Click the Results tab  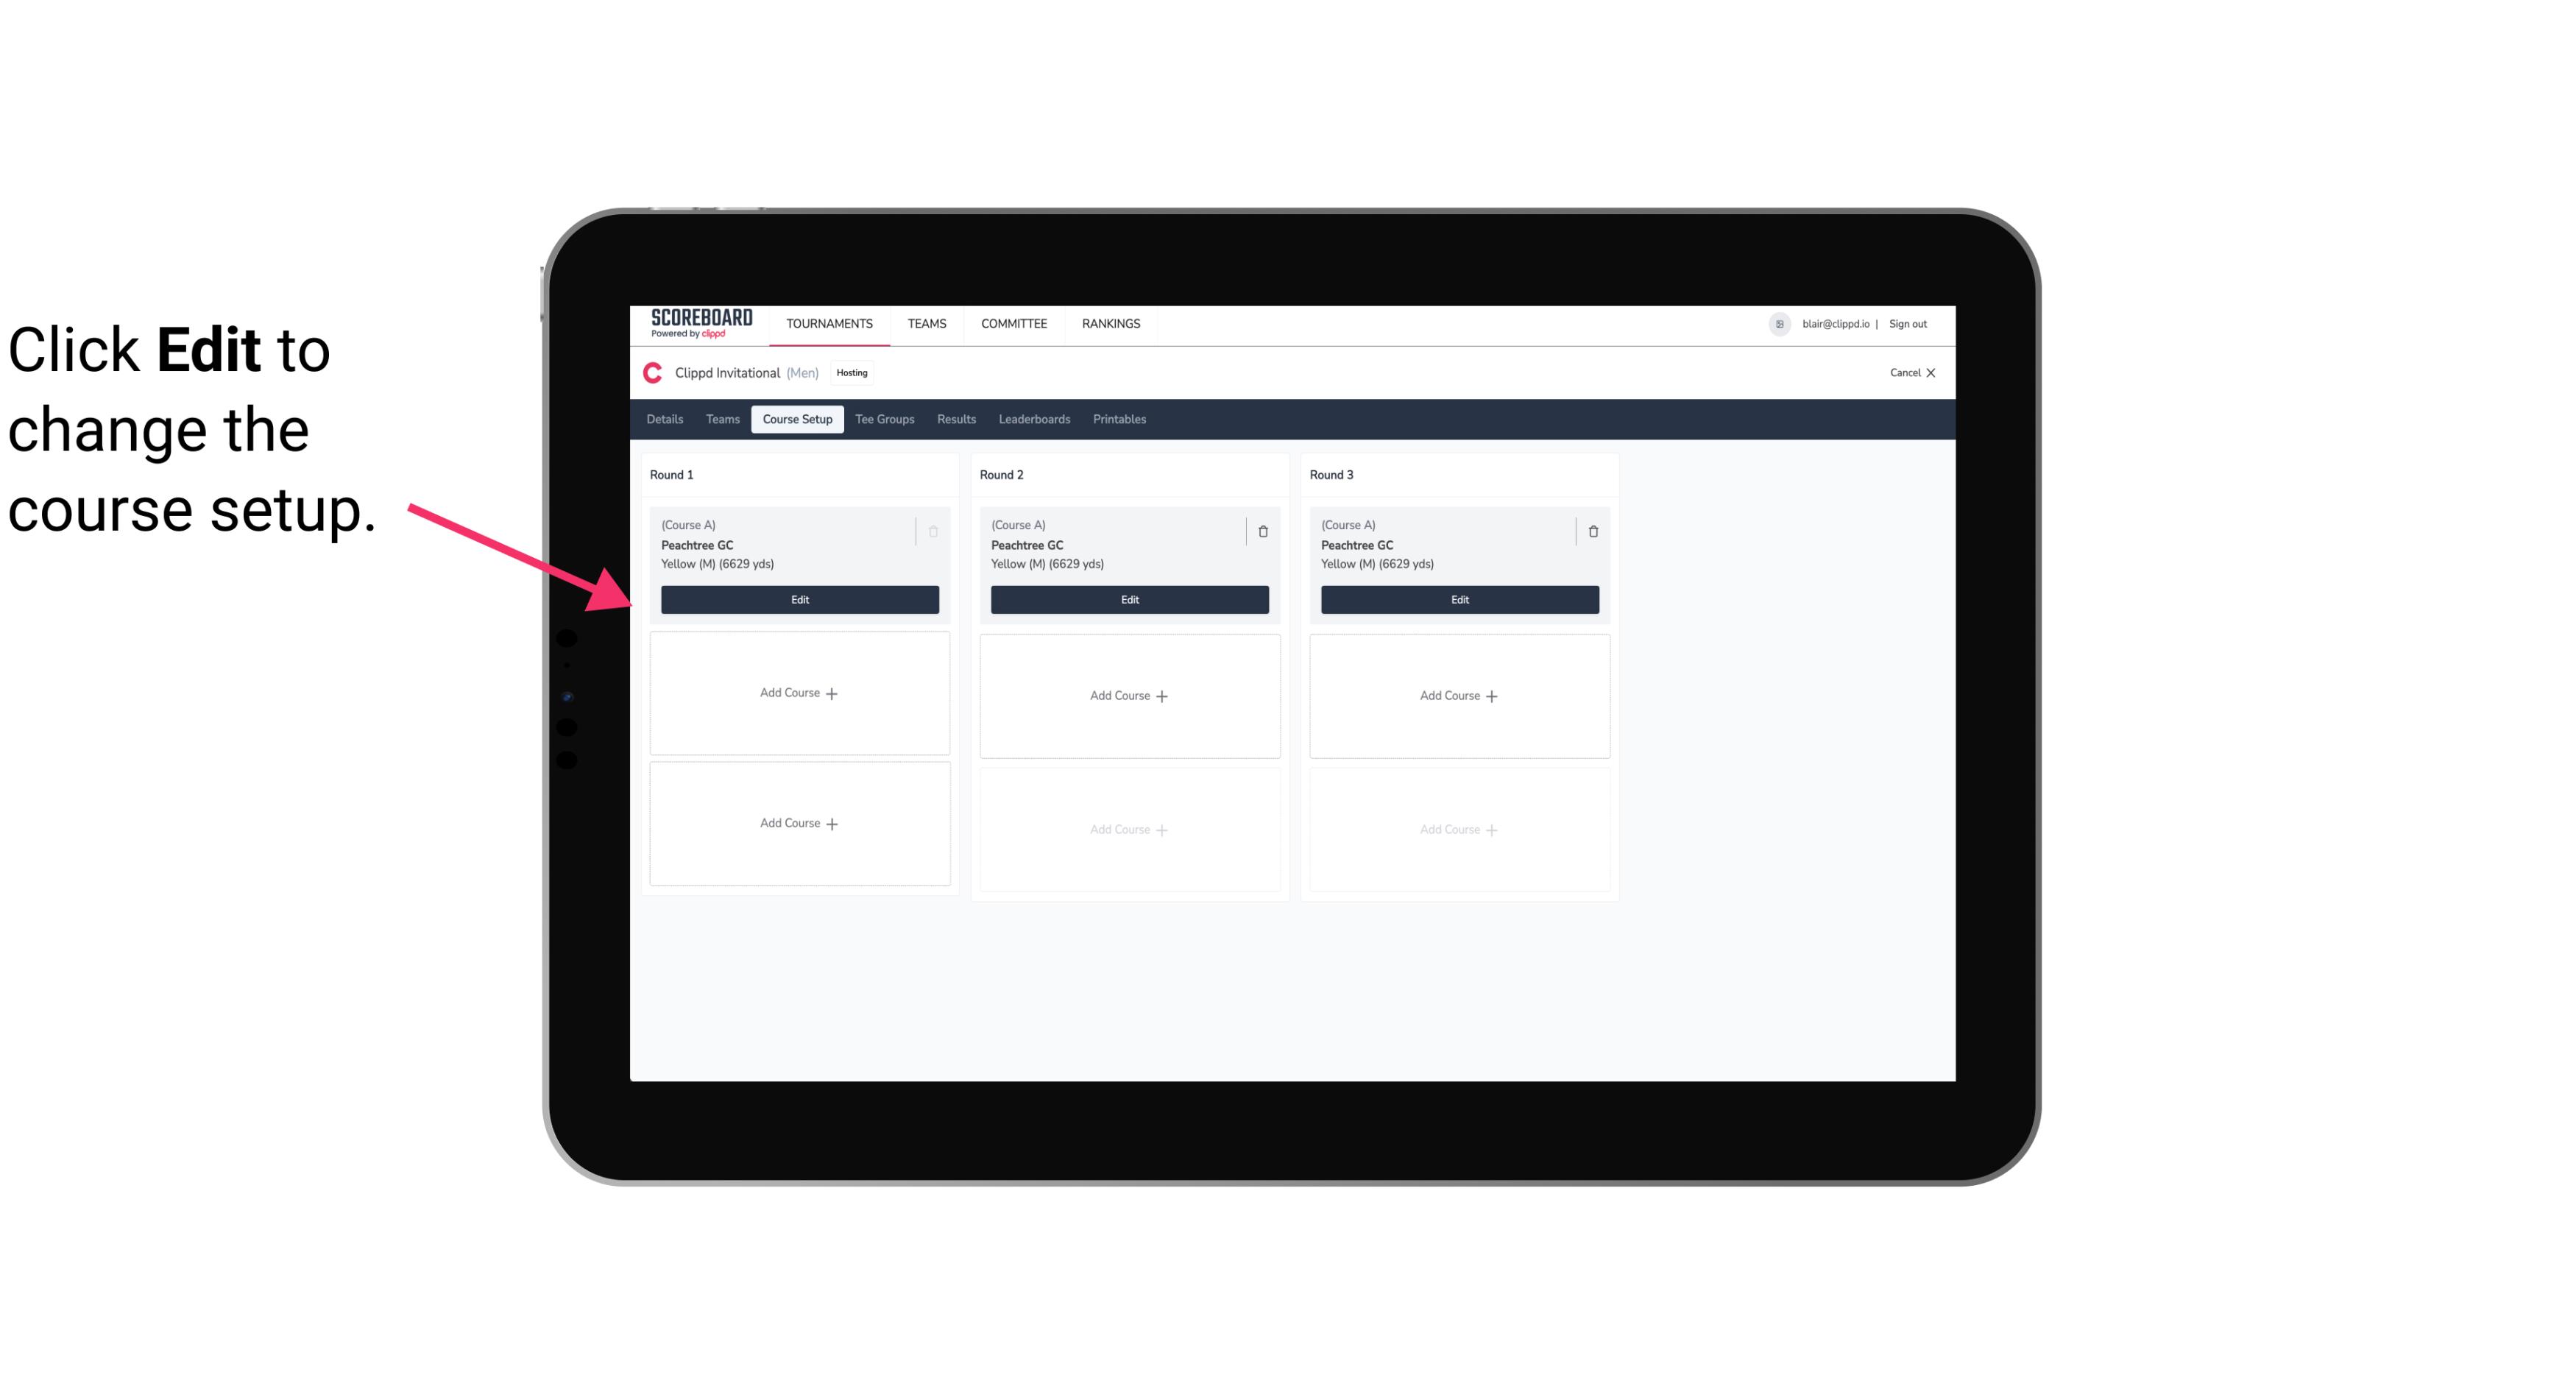tap(957, 420)
